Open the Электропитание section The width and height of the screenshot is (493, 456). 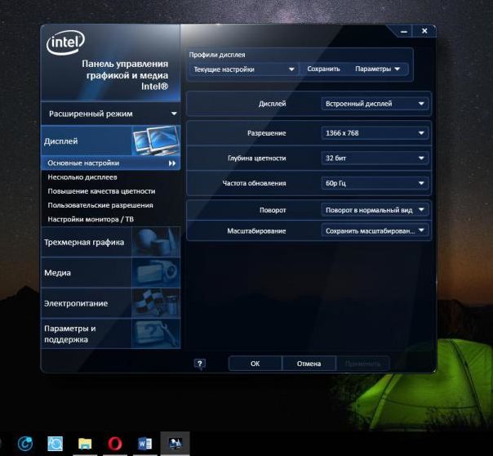[111, 303]
